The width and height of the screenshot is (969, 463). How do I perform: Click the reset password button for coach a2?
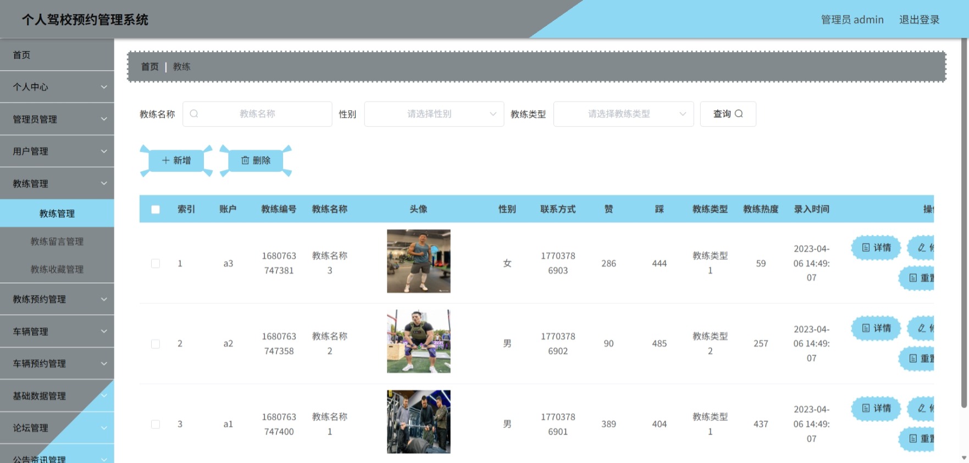click(917, 358)
